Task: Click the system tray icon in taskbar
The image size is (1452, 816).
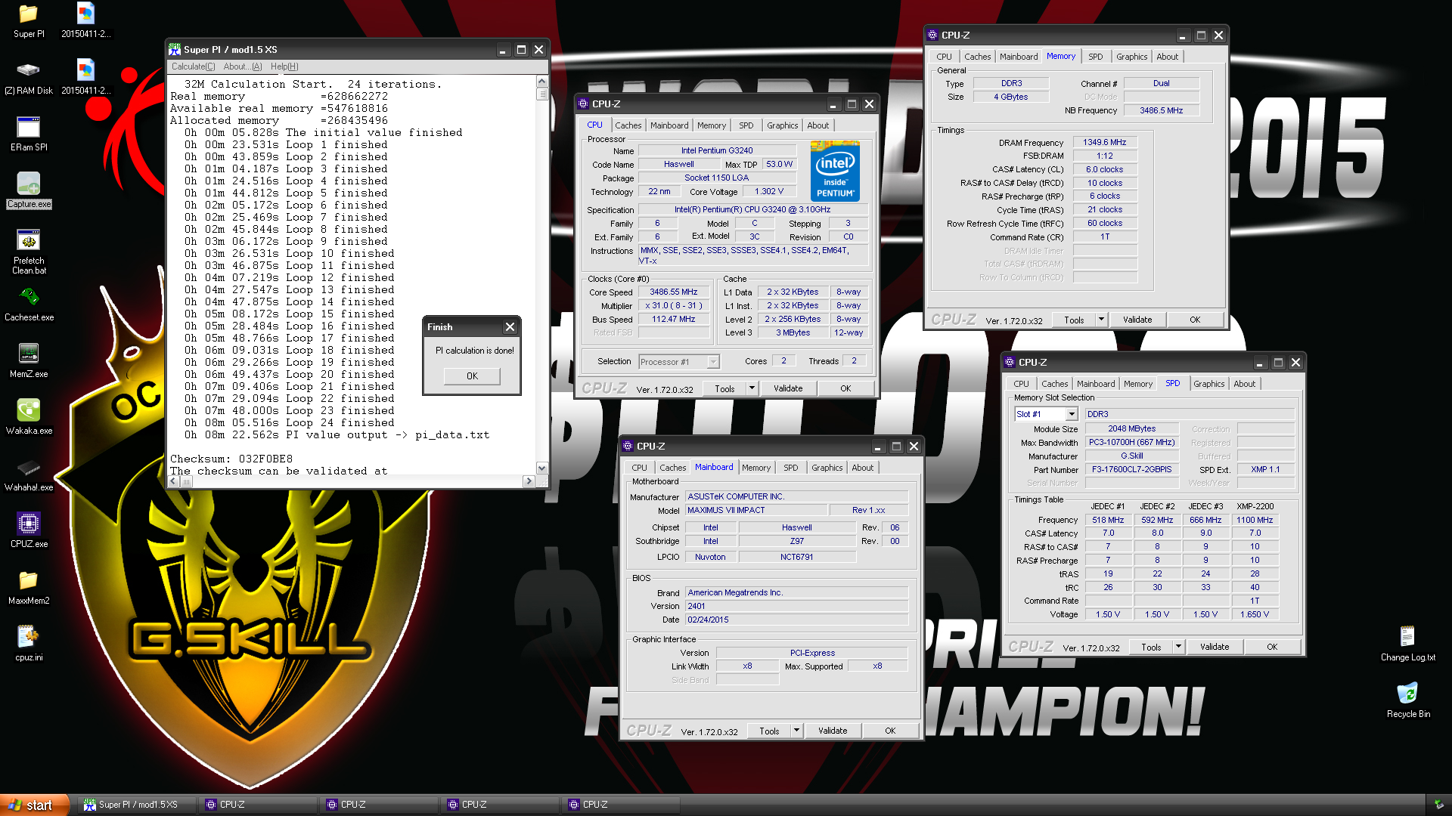Action: [1438, 805]
